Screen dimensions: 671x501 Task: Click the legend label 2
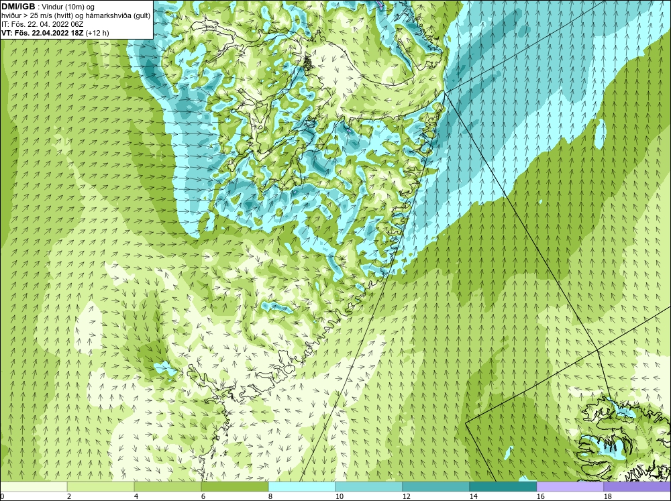[x=69, y=496]
